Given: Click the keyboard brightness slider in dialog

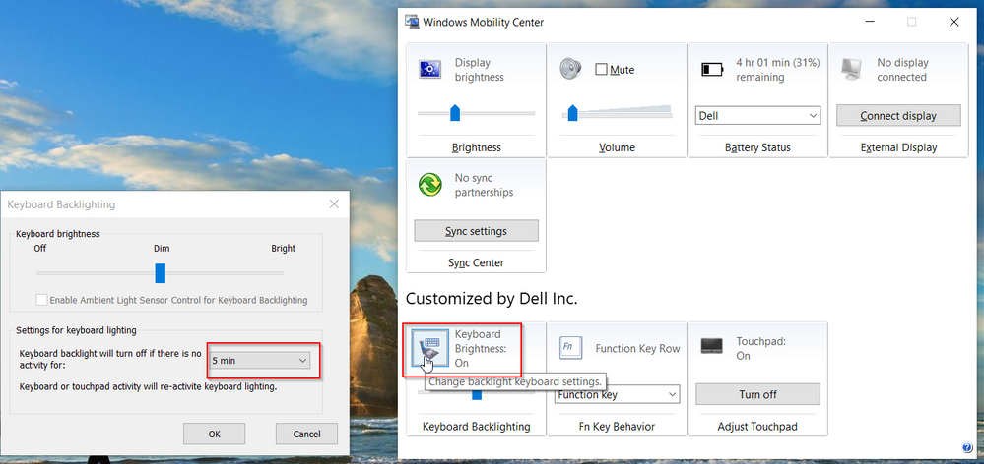Looking at the screenshot, I should (x=160, y=273).
